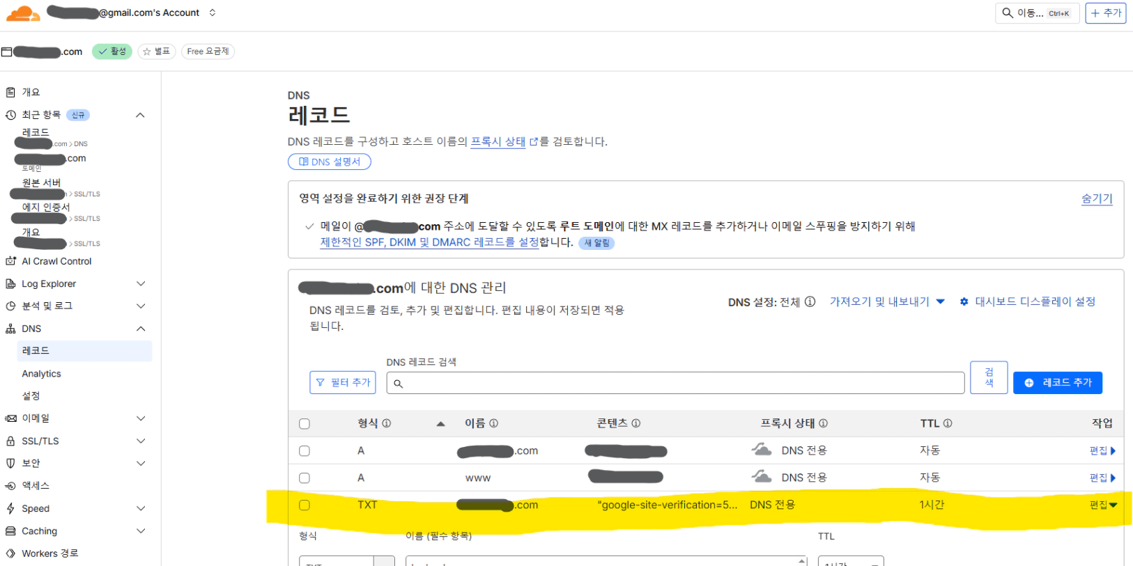Check the first A record checkbox

pyautogui.click(x=305, y=451)
